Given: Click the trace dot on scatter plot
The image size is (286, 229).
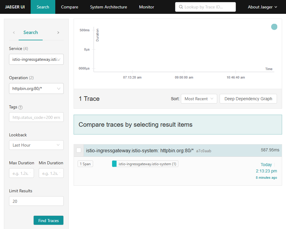Looking at the screenshot, I should (x=274, y=27).
